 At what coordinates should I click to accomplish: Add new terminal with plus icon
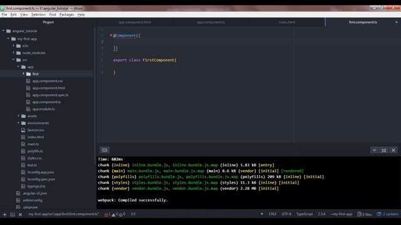pos(4,214)
